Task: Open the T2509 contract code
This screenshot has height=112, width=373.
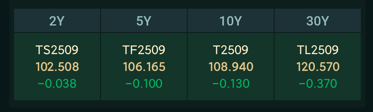Action: click(231, 50)
